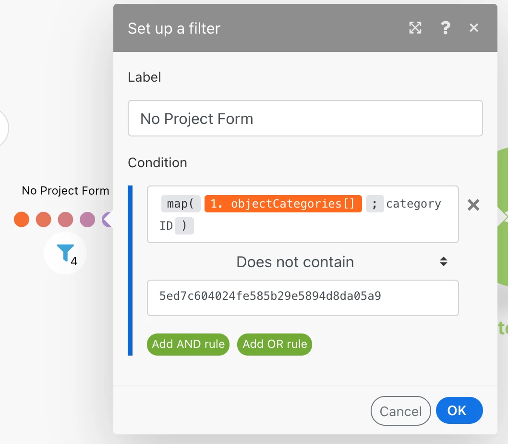This screenshot has width=508, height=444.
Task: Click the closing parenthesis token
Action: (x=184, y=225)
